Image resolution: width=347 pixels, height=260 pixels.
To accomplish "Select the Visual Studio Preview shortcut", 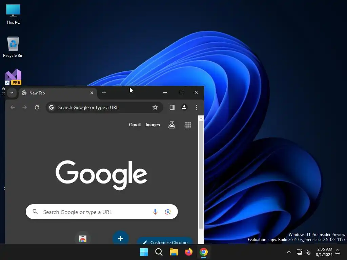I will [13, 77].
